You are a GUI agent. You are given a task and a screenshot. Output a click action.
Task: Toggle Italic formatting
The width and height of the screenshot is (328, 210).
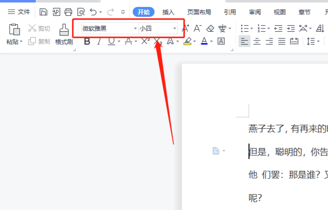99,41
